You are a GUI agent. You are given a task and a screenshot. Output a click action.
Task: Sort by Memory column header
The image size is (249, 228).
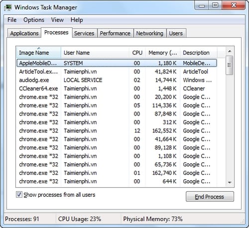click(x=163, y=53)
